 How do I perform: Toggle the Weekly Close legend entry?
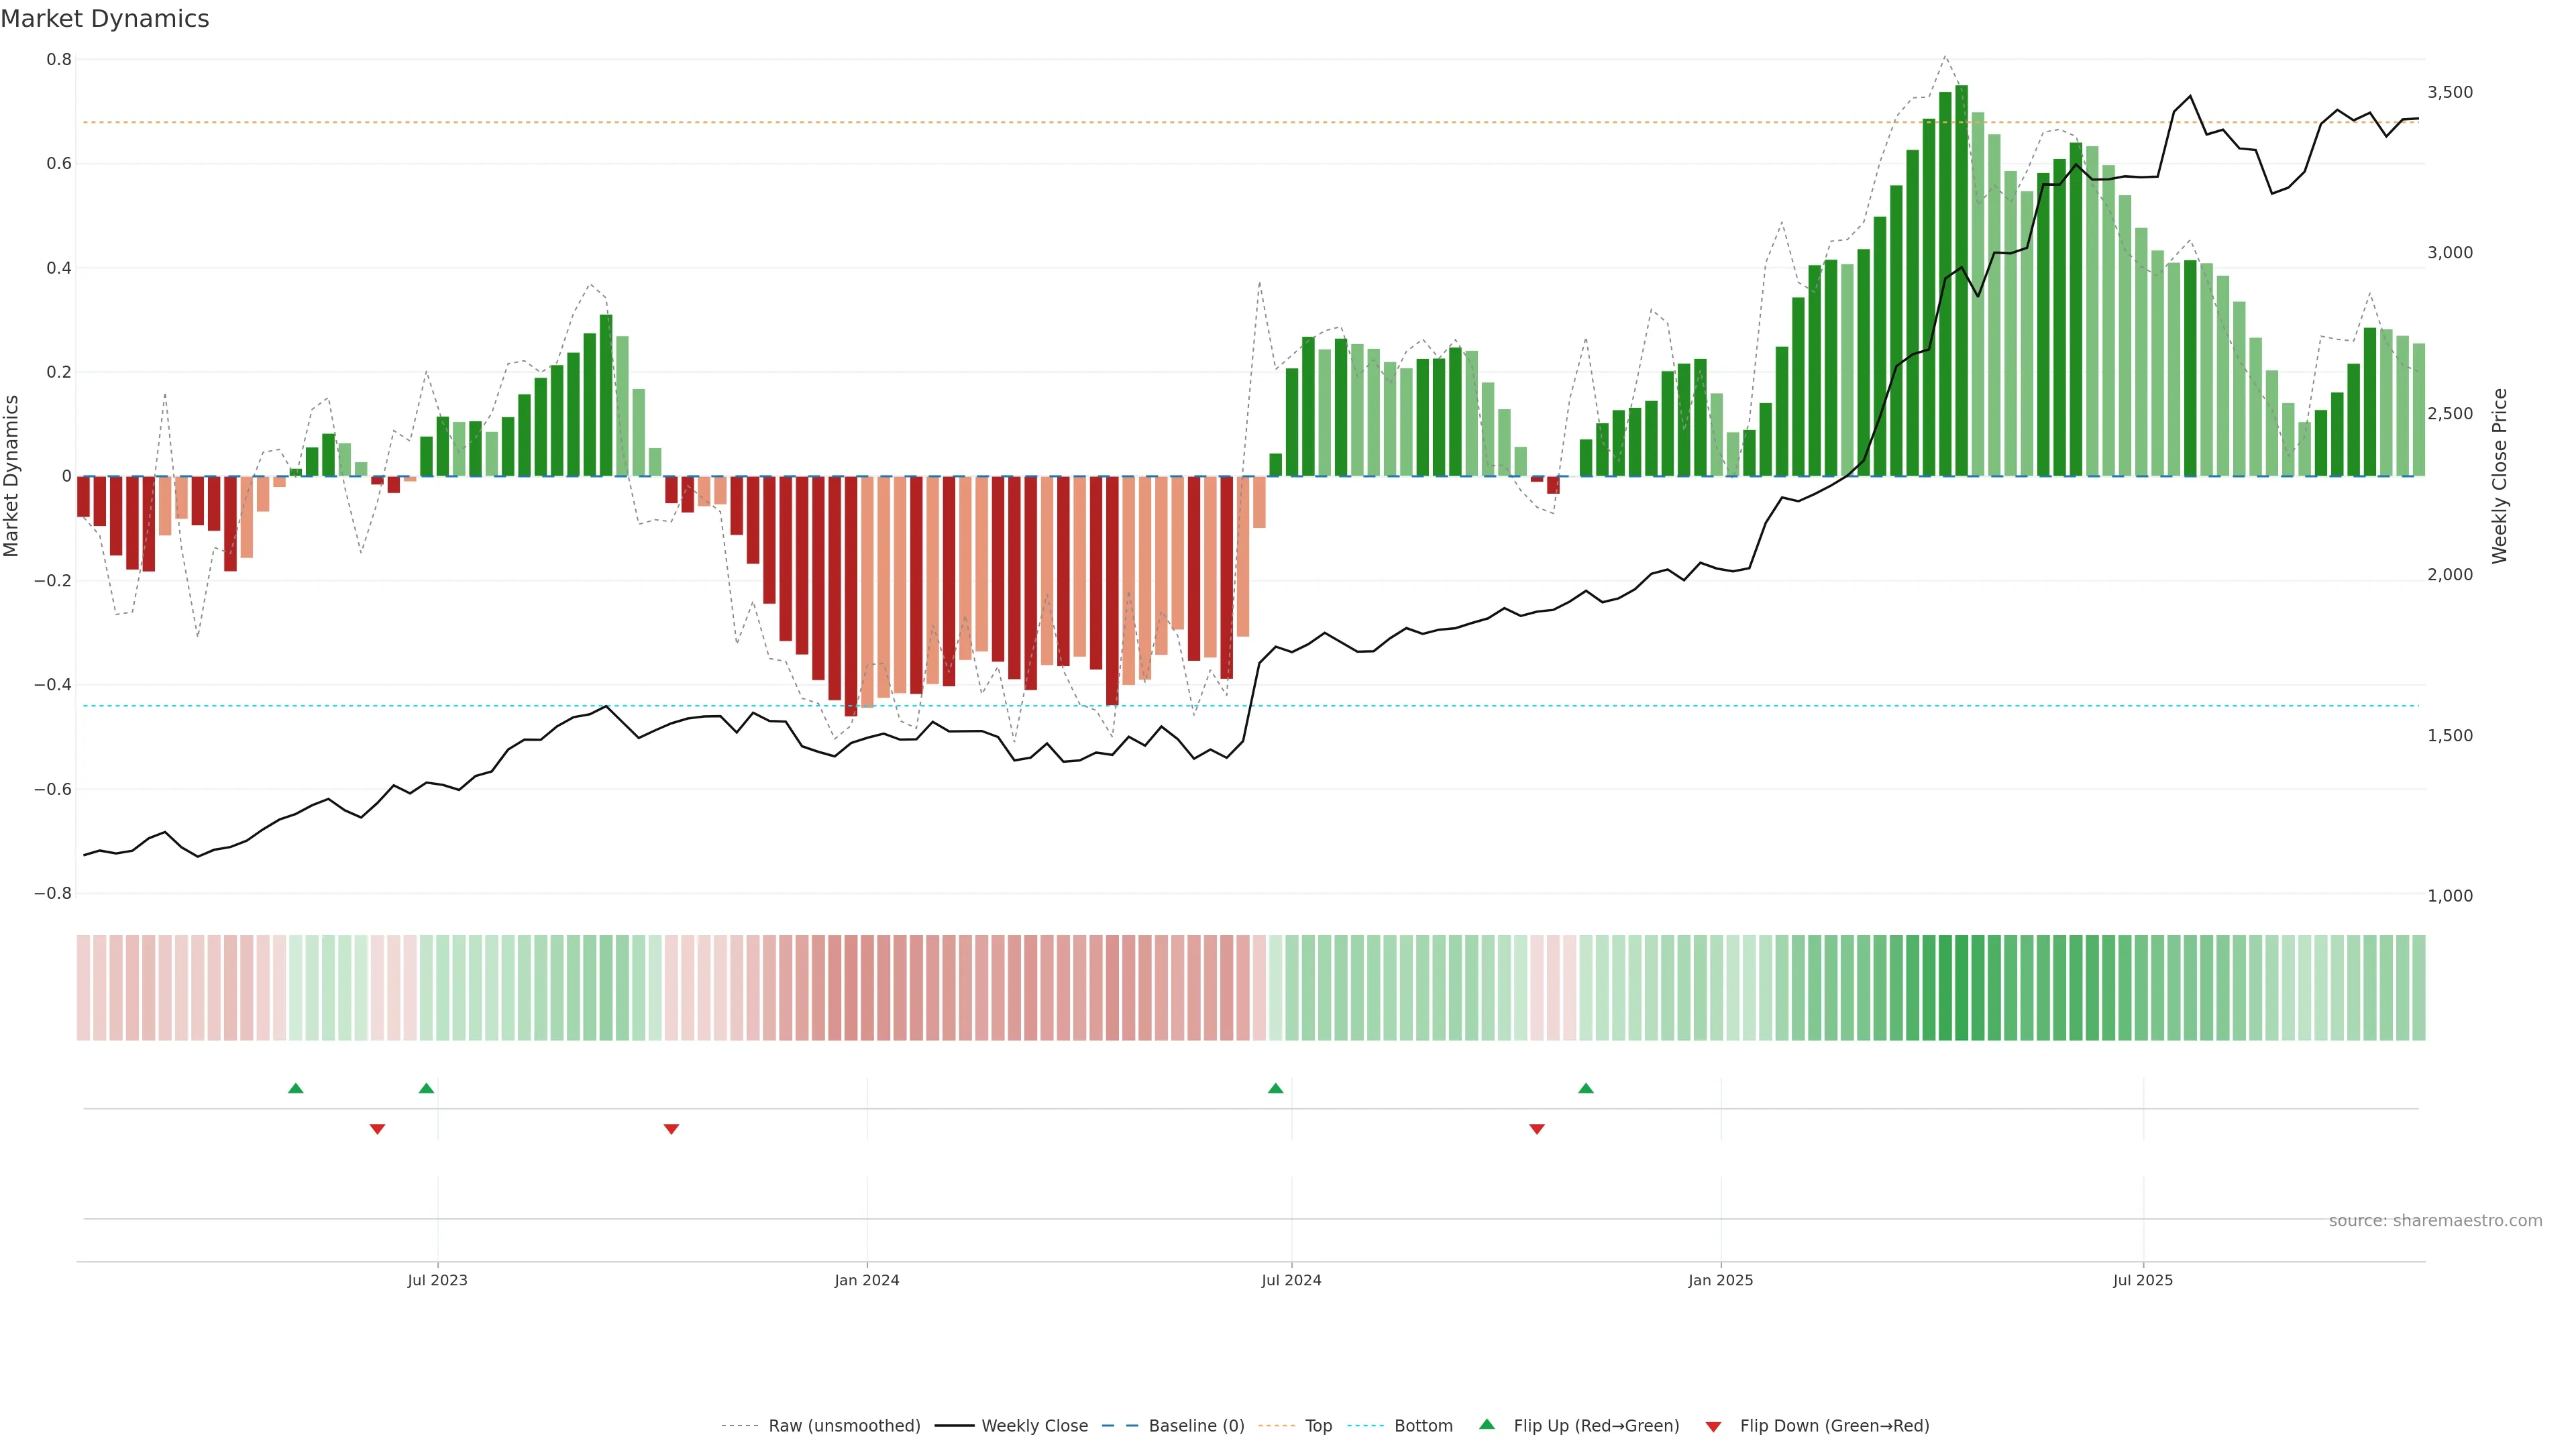(x=1034, y=1426)
